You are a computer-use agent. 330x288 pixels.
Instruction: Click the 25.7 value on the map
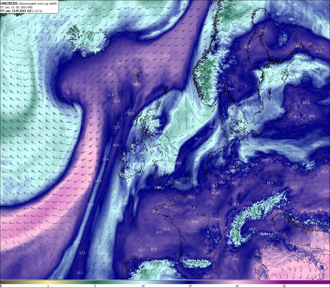pos(318,51)
